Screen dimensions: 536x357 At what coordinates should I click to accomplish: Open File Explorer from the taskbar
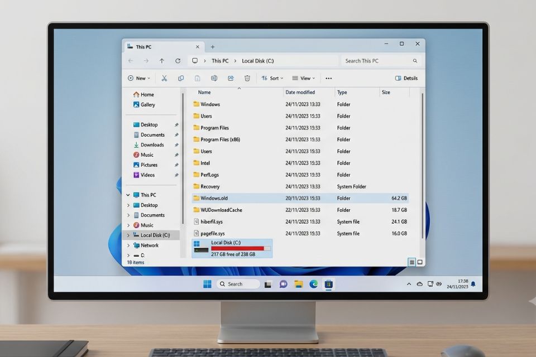(298, 284)
